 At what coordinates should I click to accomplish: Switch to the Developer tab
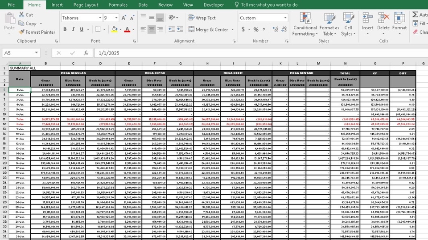coord(214,4)
